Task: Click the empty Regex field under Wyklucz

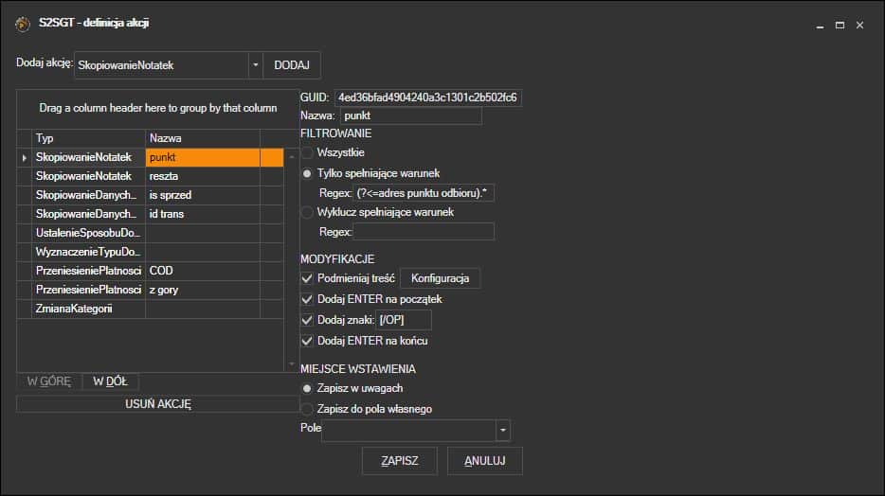Action: [x=424, y=232]
